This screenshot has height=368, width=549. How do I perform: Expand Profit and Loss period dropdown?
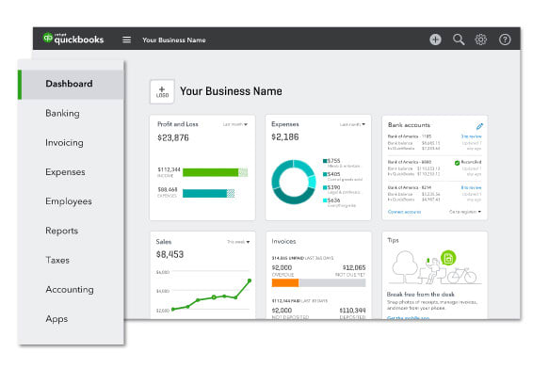234,124
